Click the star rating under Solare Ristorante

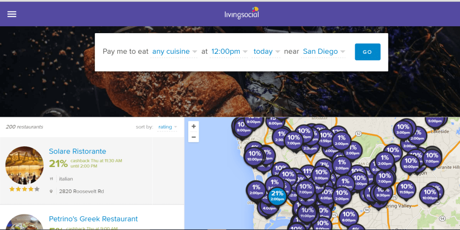tap(24, 189)
